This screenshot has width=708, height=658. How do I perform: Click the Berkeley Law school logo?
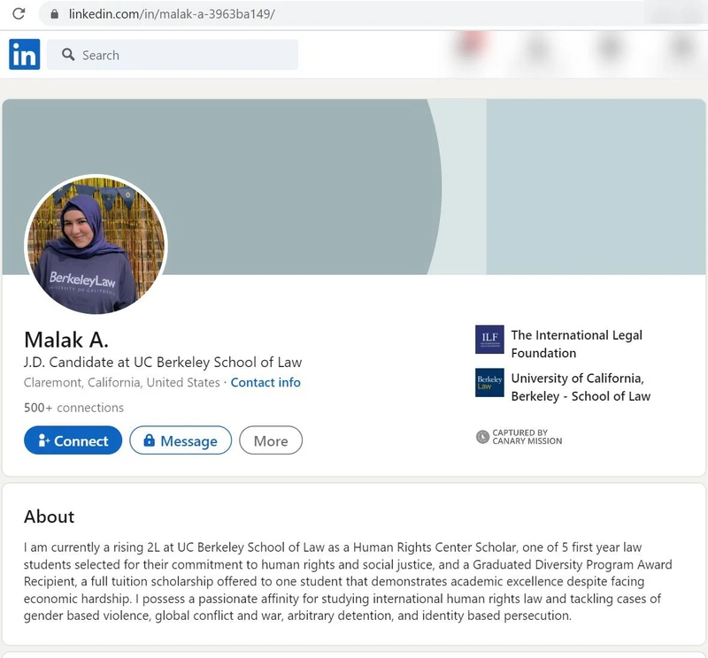point(489,383)
